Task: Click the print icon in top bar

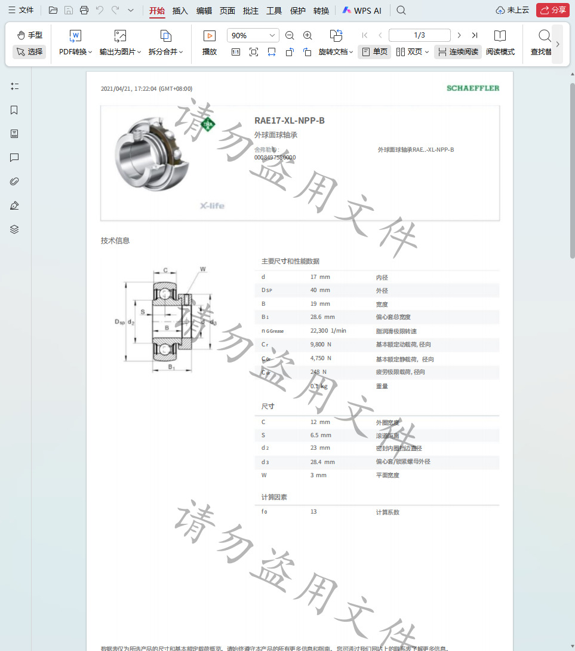Action: [x=84, y=10]
